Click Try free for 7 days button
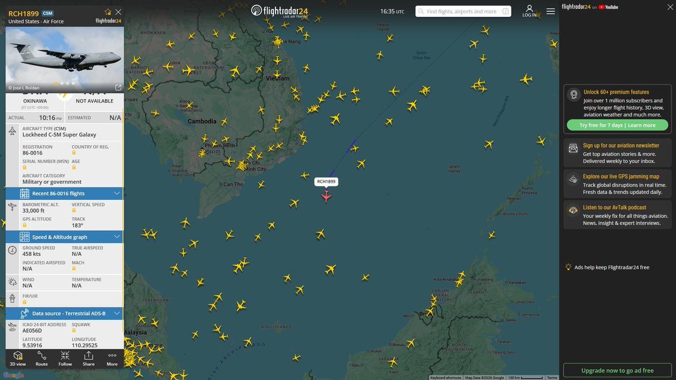This screenshot has width=676, height=380. 617,125
